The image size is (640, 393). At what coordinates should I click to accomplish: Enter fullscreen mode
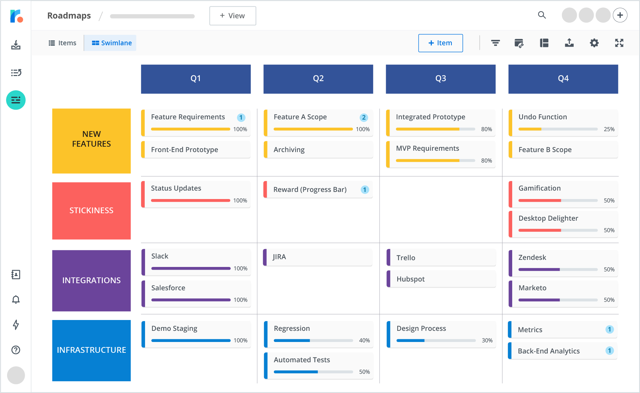tap(619, 43)
